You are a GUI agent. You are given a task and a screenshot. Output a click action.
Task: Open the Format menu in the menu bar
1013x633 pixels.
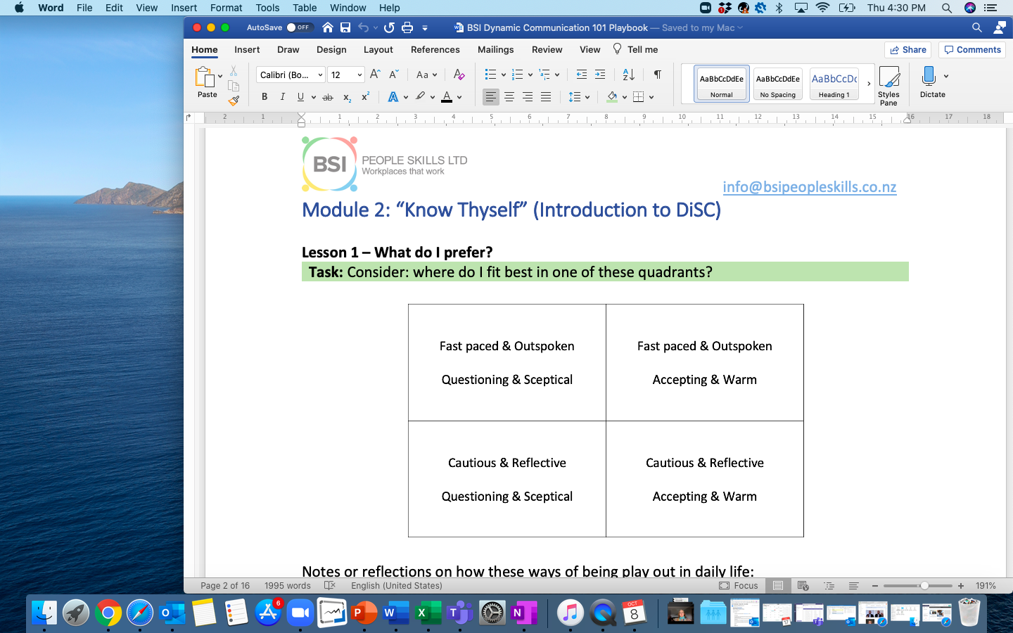[226, 8]
